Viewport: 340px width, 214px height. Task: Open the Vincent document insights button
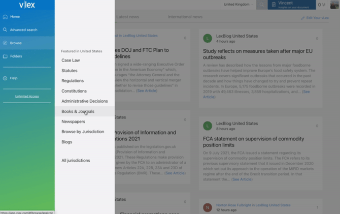coord(292,5)
